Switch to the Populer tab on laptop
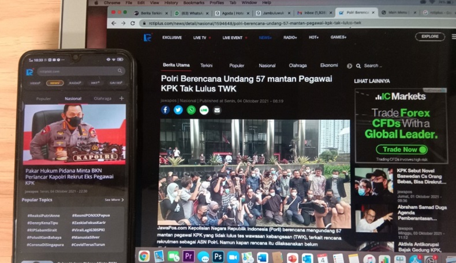The height and width of the screenshot is (263, 456). pos(237,66)
